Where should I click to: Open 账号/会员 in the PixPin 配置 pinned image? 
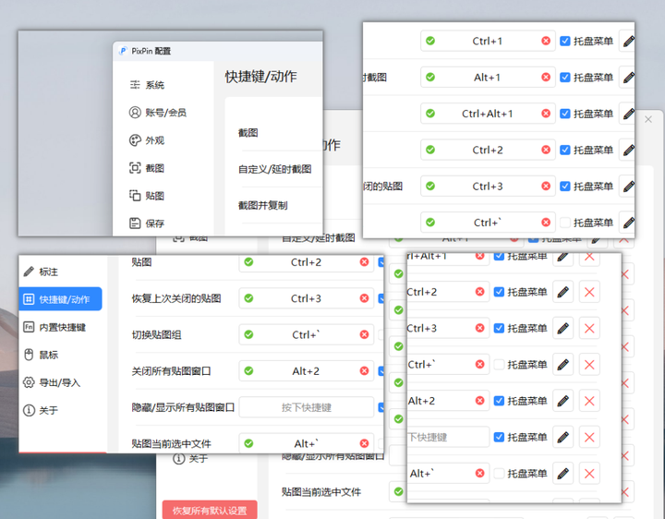coord(157,113)
